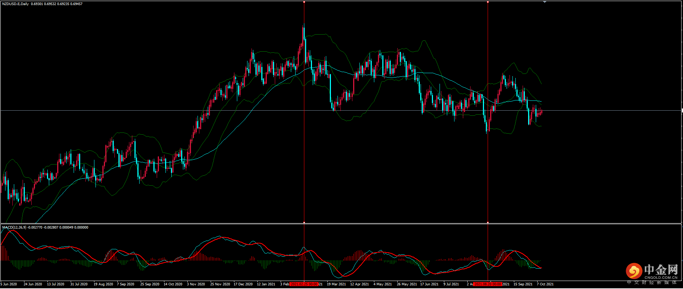The height and width of the screenshot is (289, 683).
Task: Click the 19 Mar 2021 date on the time axis
Action: click(x=336, y=284)
